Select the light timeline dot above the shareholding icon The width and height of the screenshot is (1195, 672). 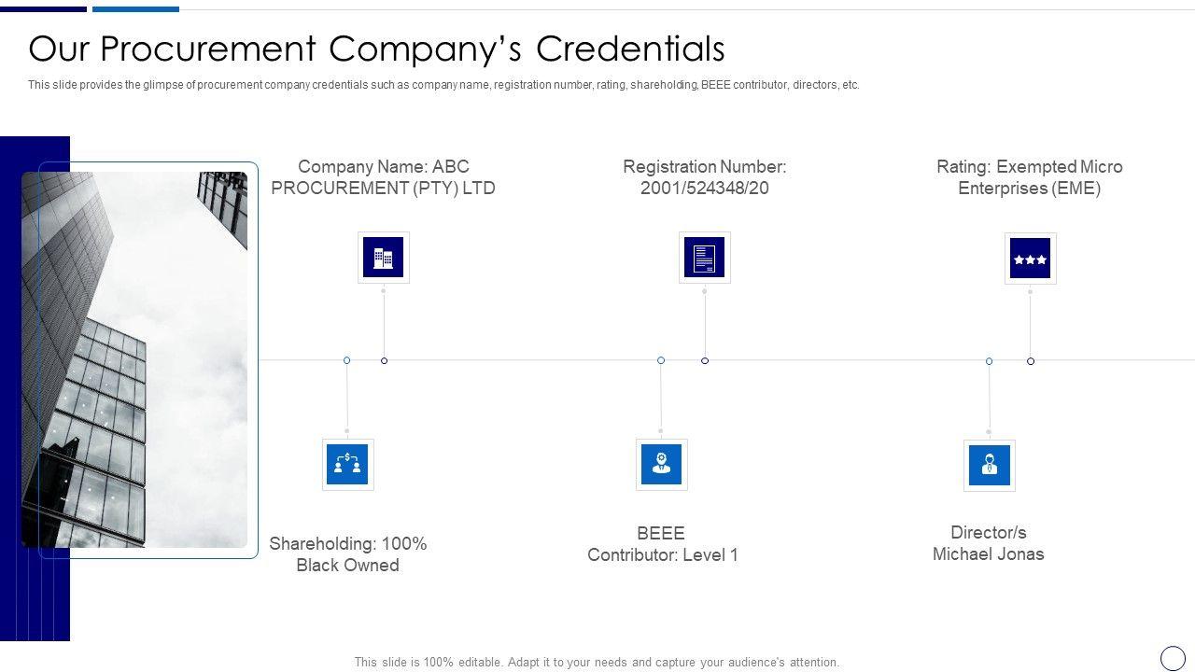[x=346, y=360]
